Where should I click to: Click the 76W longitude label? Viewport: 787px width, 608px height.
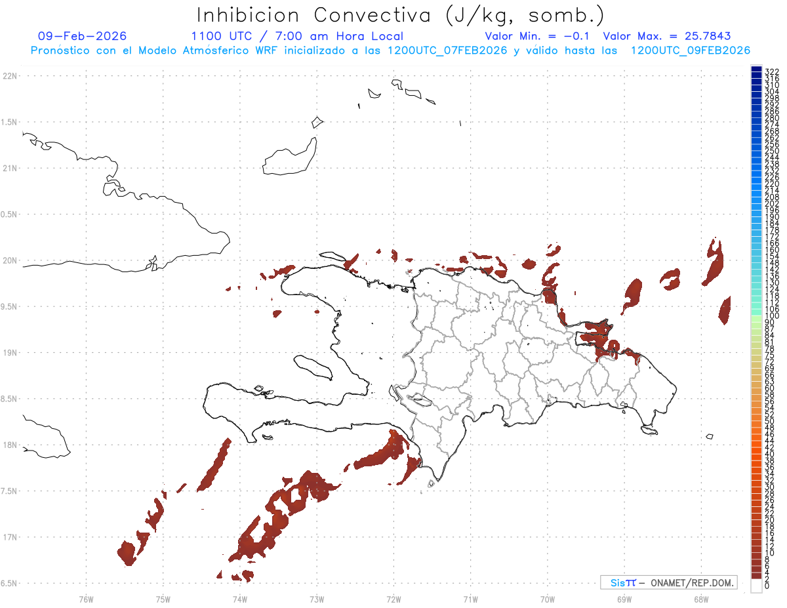(x=86, y=599)
